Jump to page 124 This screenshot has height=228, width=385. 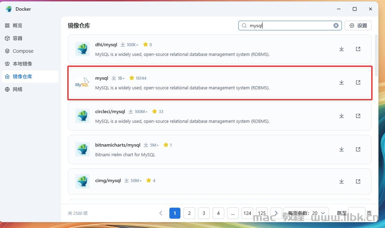tap(247, 213)
